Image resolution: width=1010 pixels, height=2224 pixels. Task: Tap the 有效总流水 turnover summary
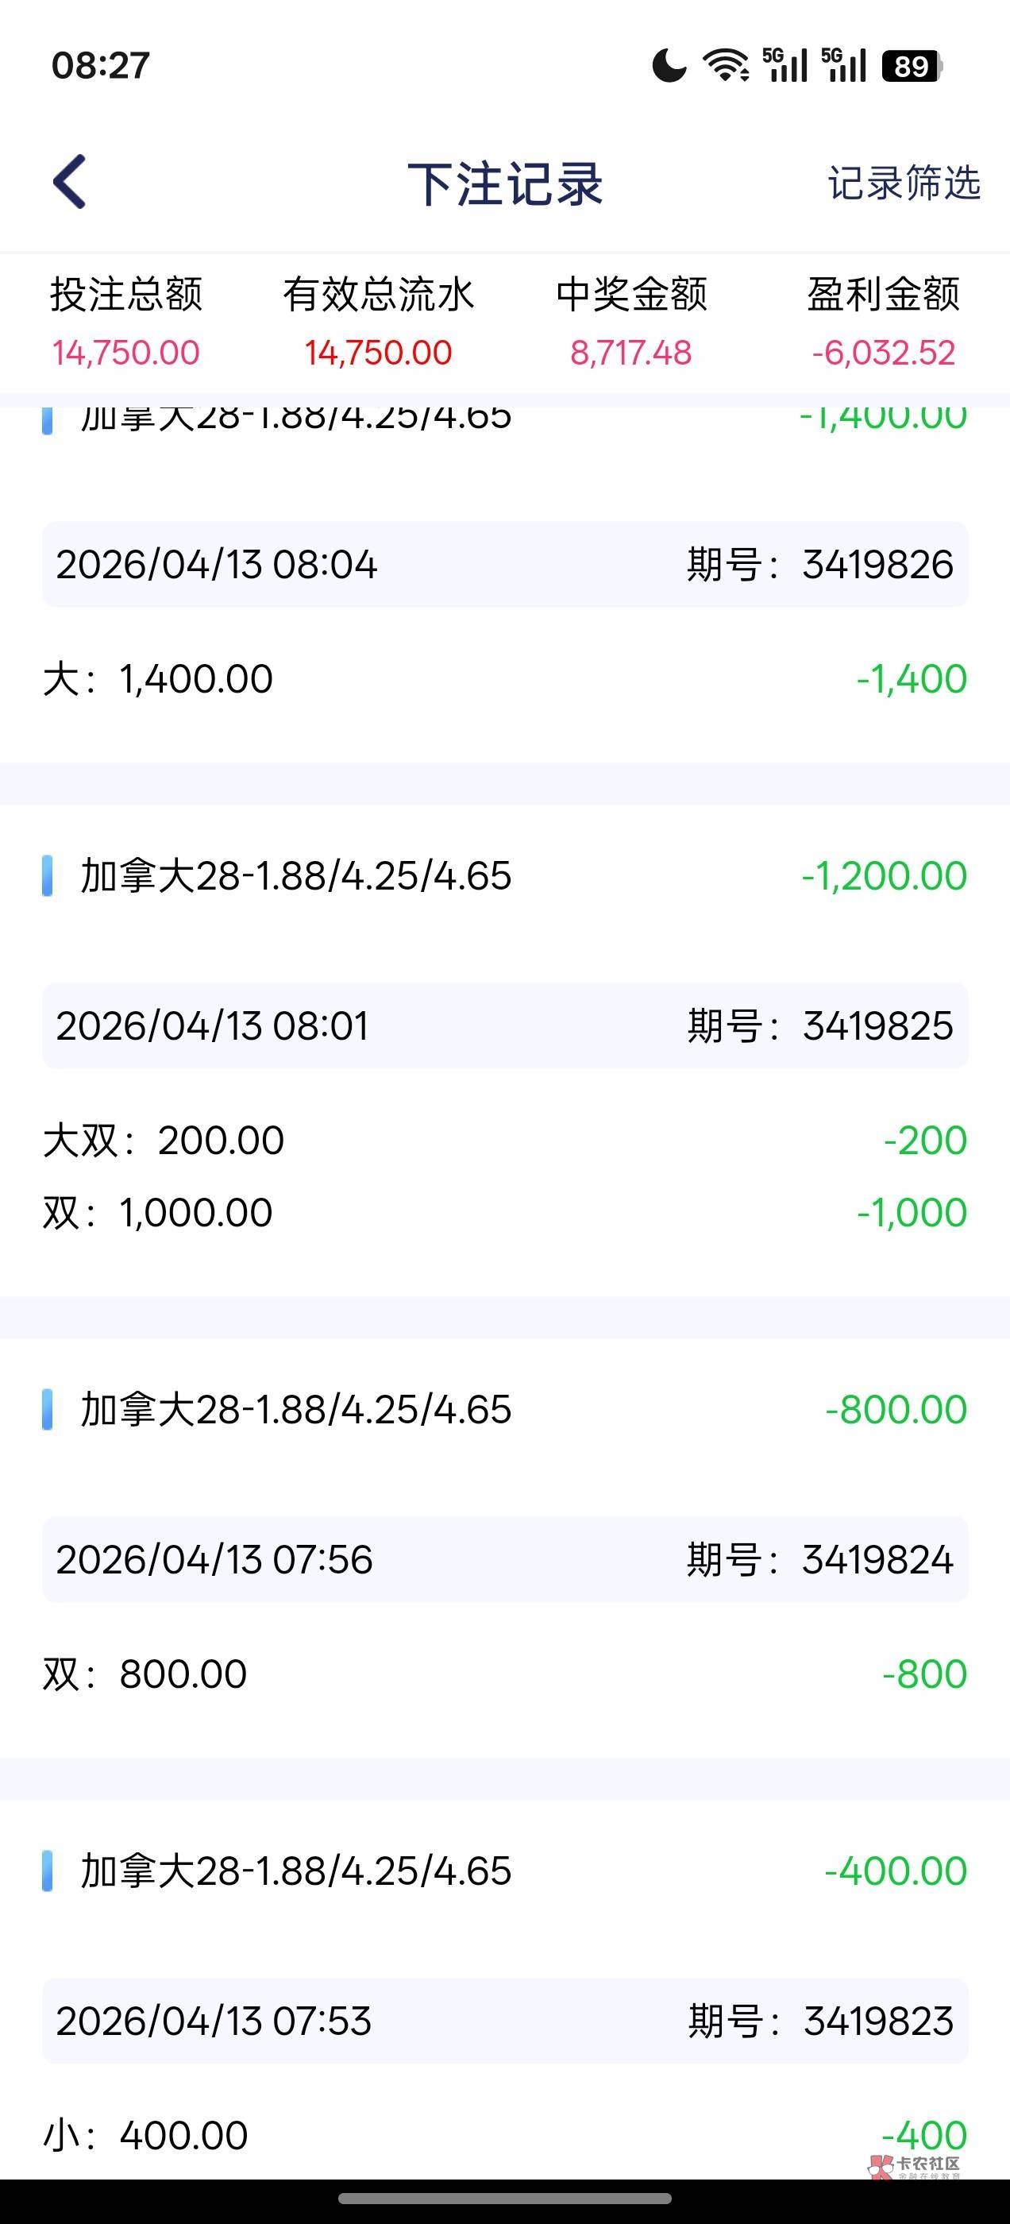[378, 321]
